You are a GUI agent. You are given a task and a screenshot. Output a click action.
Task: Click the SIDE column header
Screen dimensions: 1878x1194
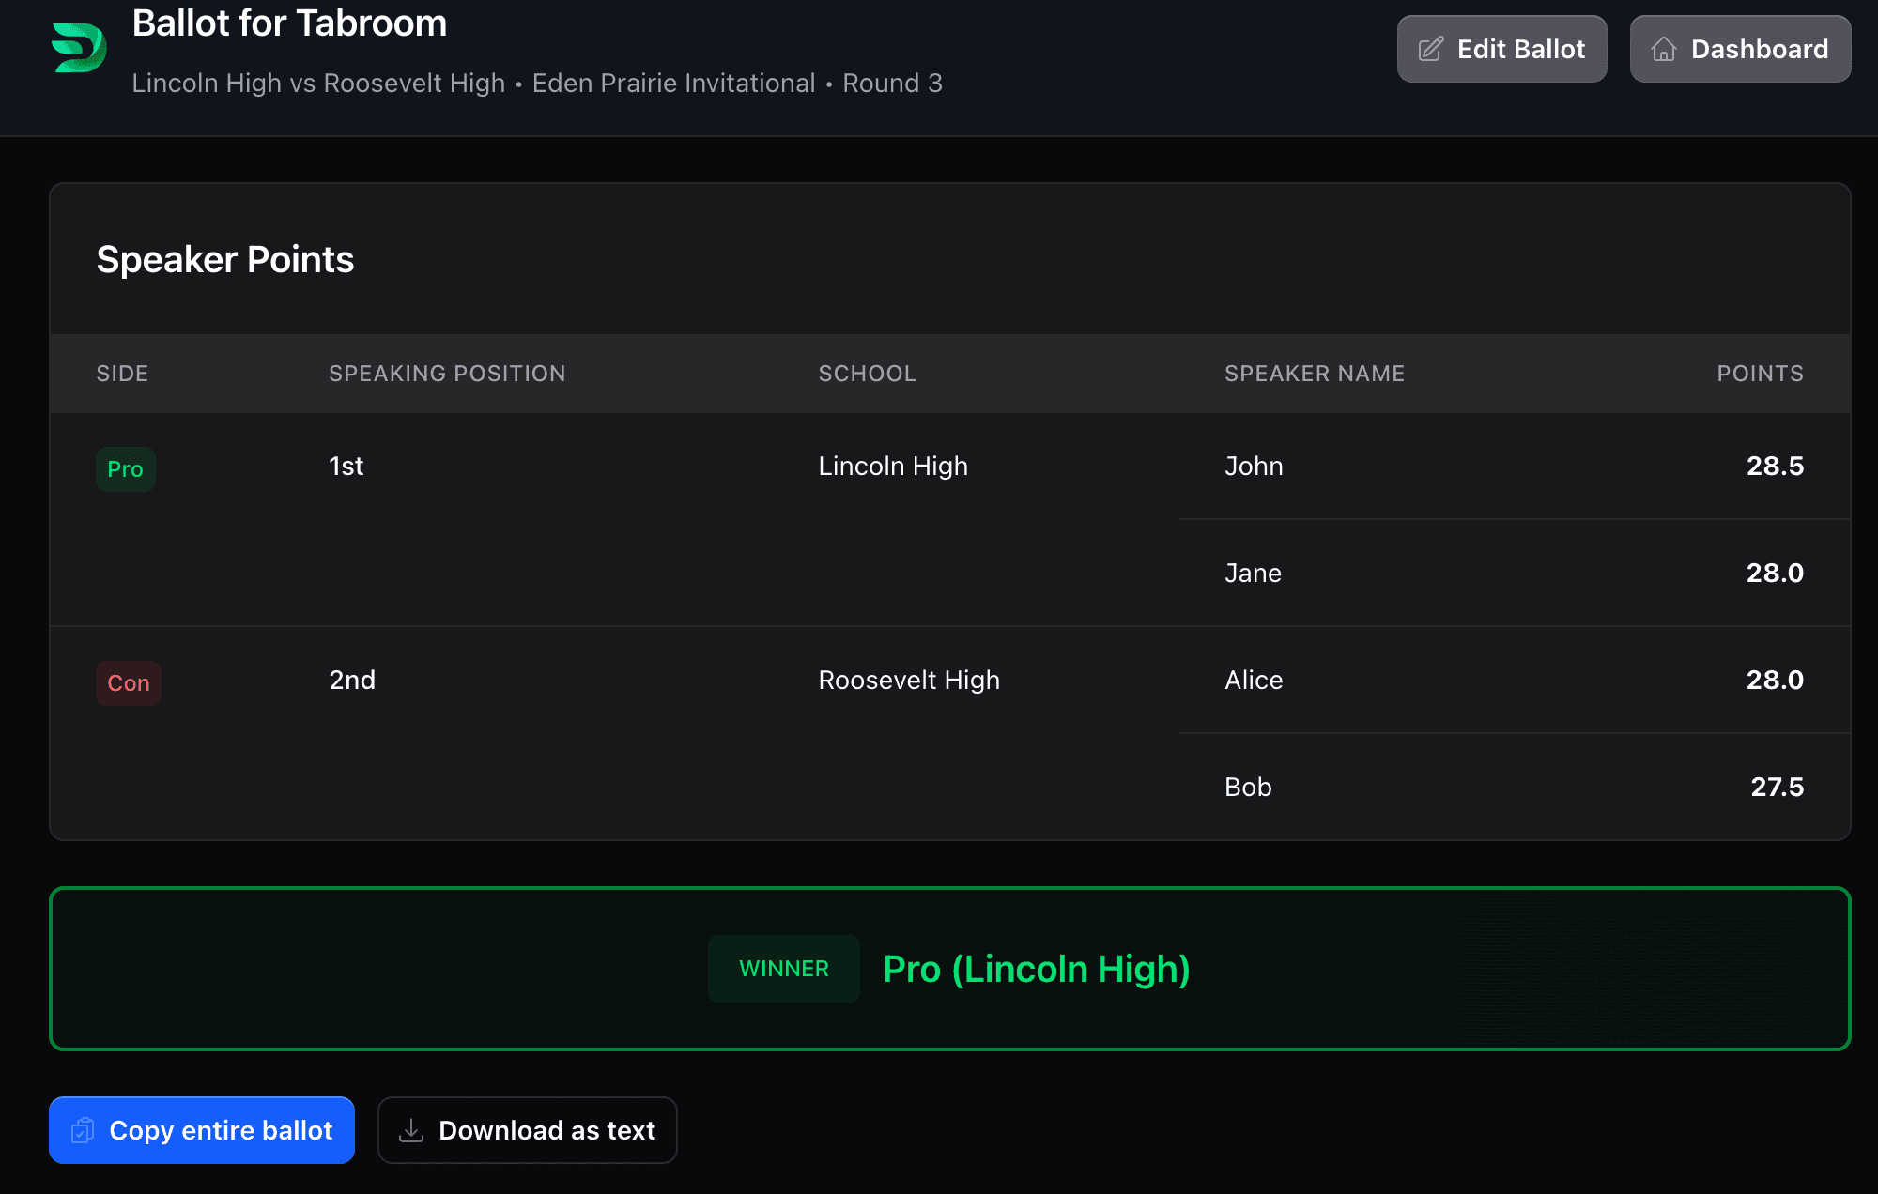pyautogui.click(x=122, y=374)
